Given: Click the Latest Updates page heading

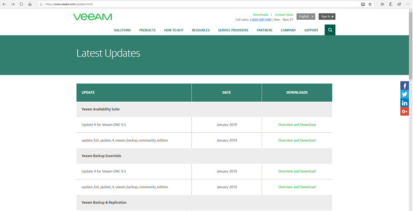Looking at the screenshot, I should (108, 54).
